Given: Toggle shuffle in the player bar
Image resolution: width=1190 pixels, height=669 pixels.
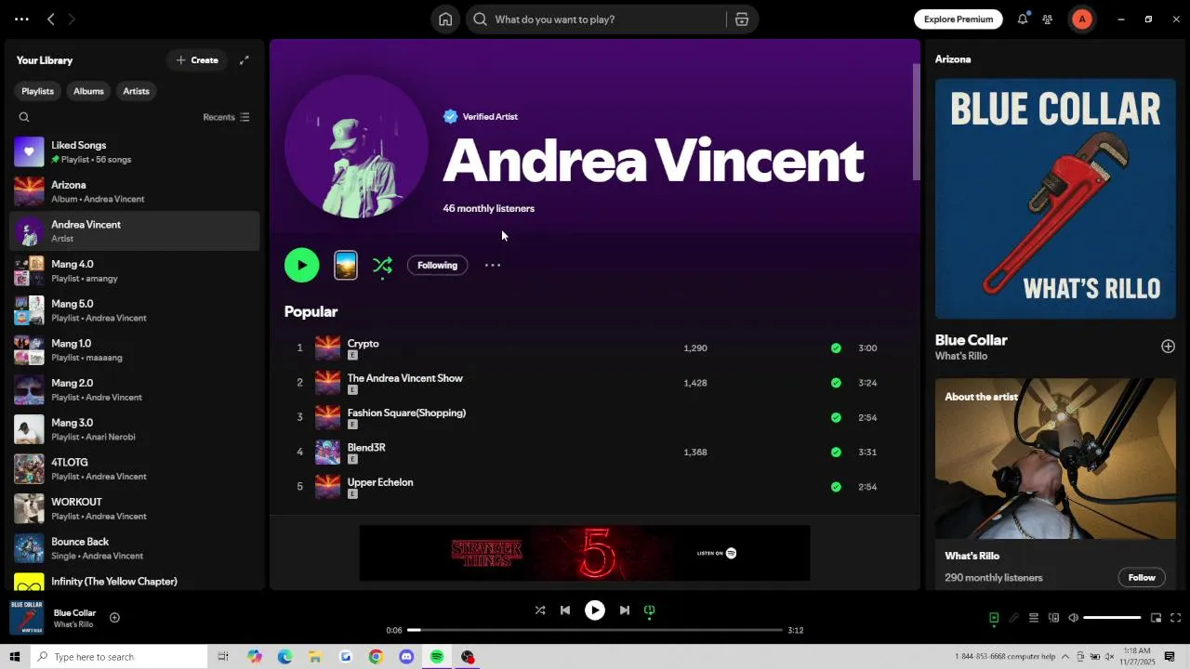Looking at the screenshot, I should pyautogui.click(x=540, y=610).
